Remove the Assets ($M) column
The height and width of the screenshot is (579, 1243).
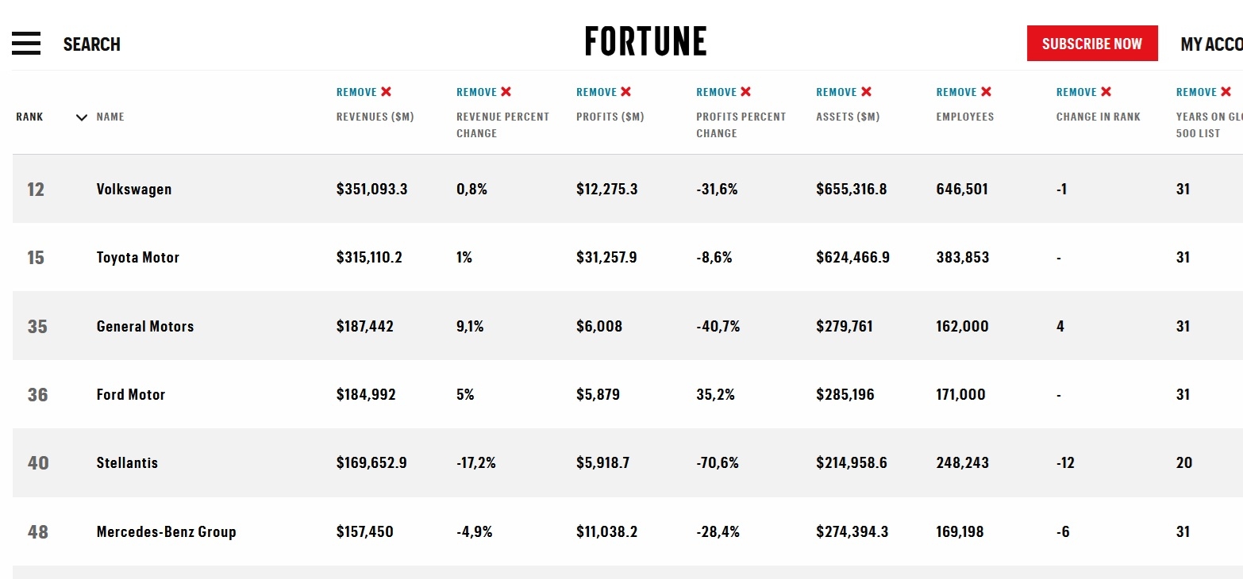(x=843, y=92)
